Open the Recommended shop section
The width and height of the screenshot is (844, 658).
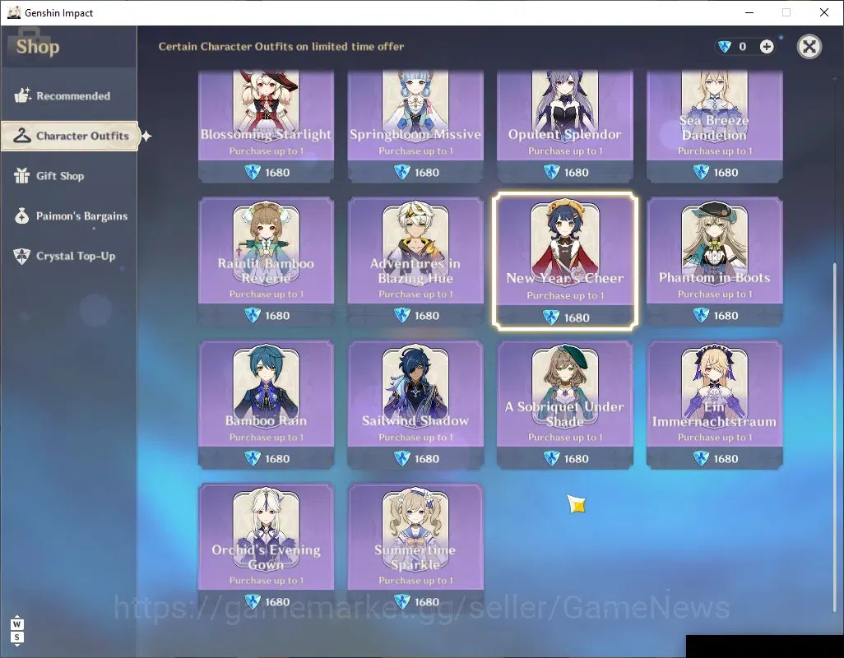[69, 95]
